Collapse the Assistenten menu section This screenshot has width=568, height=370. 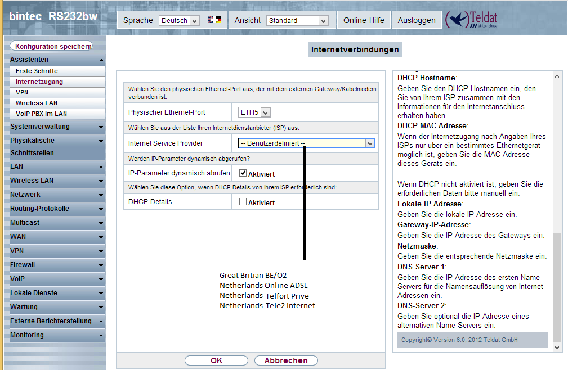[x=57, y=59]
